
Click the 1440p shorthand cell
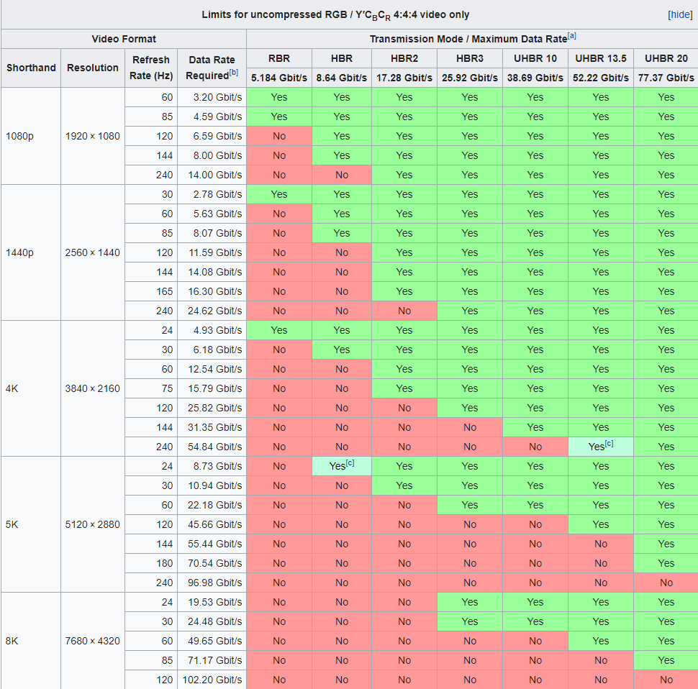click(31, 252)
